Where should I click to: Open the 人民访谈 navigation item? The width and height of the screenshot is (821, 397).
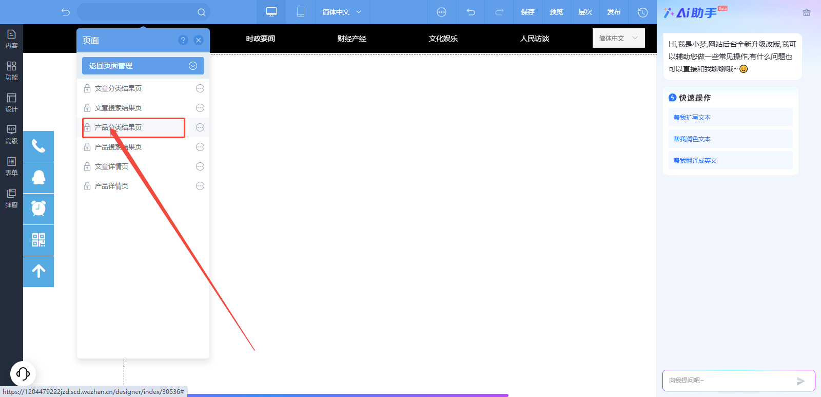[535, 39]
